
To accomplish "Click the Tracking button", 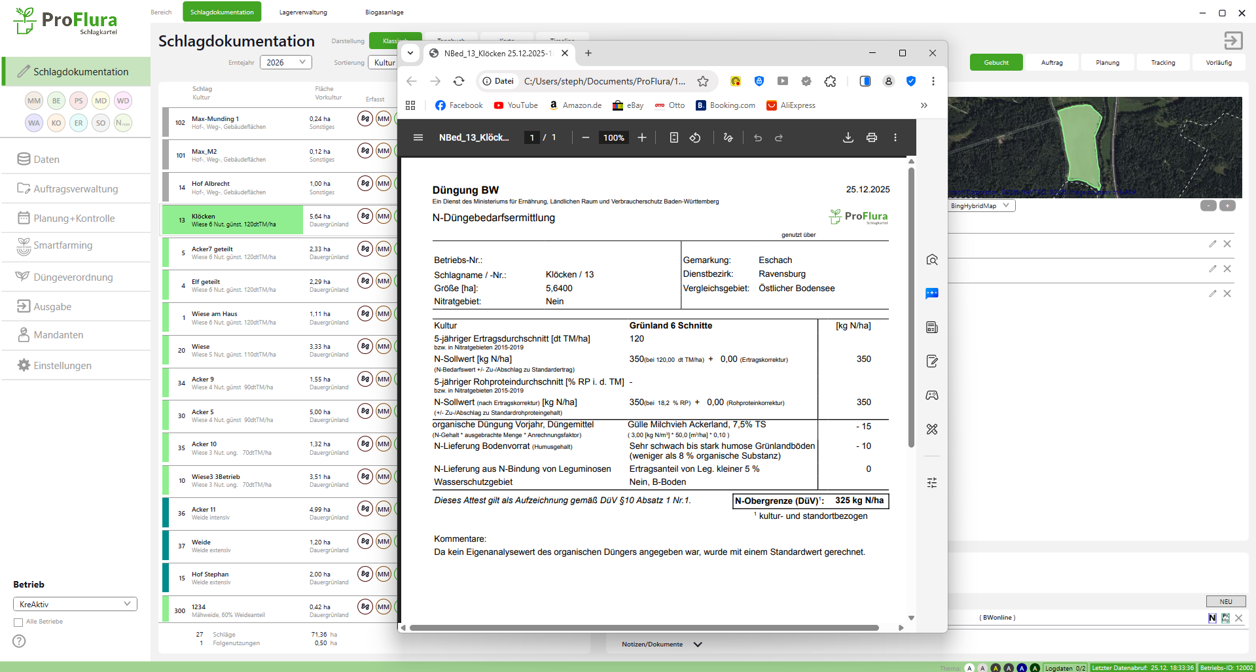I will coord(1162,63).
